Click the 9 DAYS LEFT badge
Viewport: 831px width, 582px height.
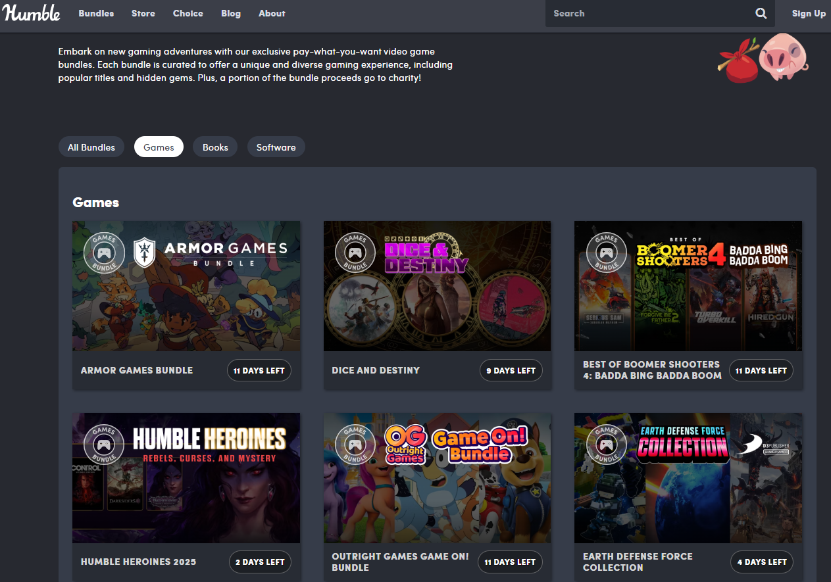pyautogui.click(x=511, y=370)
